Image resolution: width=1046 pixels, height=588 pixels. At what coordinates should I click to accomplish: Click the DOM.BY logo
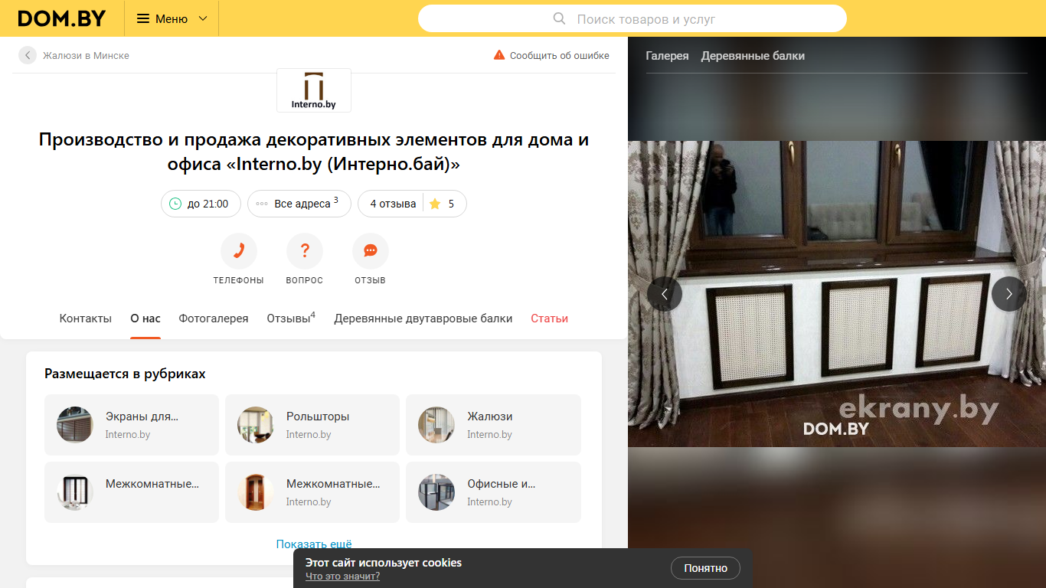pyautogui.click(x=61, y=18)
